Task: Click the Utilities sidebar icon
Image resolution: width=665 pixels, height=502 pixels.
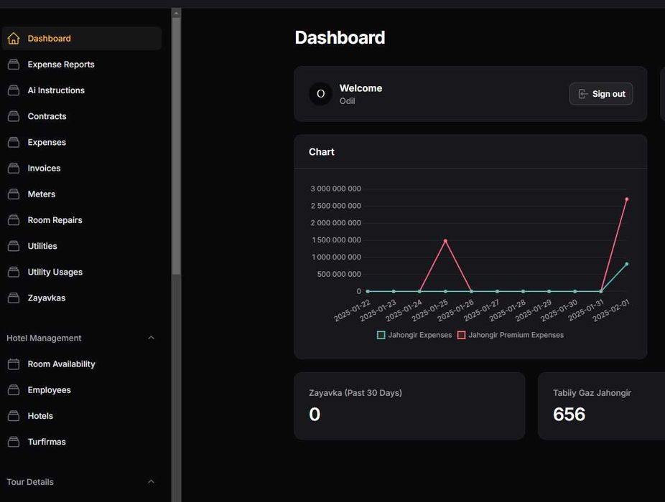Action: tap(14, 246)
